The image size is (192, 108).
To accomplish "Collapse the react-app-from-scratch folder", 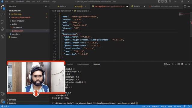I will pos(28,17).
